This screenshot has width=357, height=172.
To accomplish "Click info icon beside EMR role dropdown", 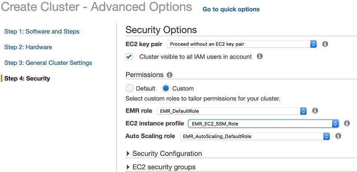I will (315, 111).
